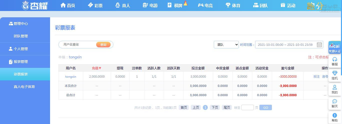This screenshot has width=342, height=124.
Task: Open the 团队 team nav item
Action: coord(260,5)
